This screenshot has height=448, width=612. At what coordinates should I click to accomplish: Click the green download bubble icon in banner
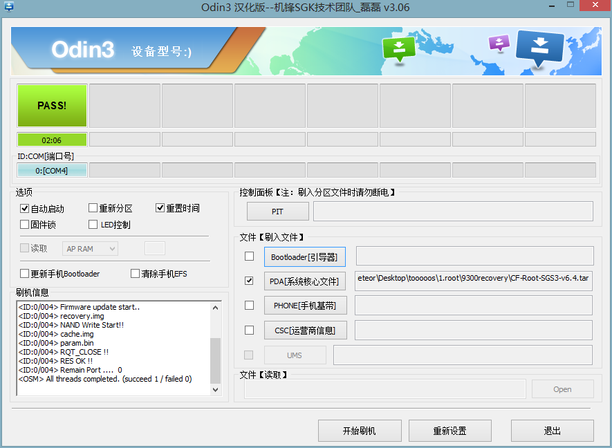point(398,48)
